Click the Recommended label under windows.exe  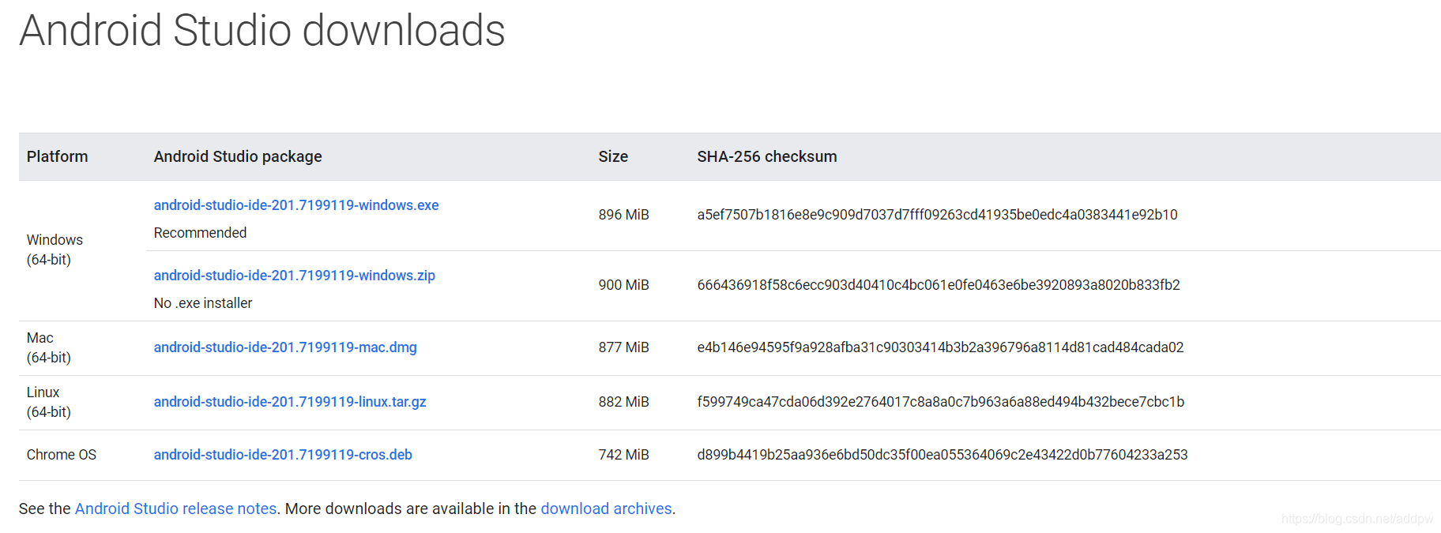[x=201, y=233]
